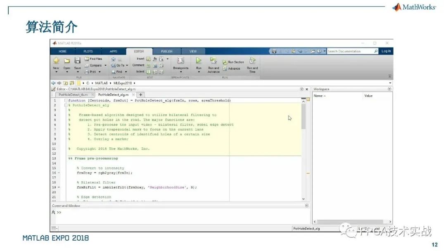Click the Run and Time icon
The image size is (446, 251).
252,60
